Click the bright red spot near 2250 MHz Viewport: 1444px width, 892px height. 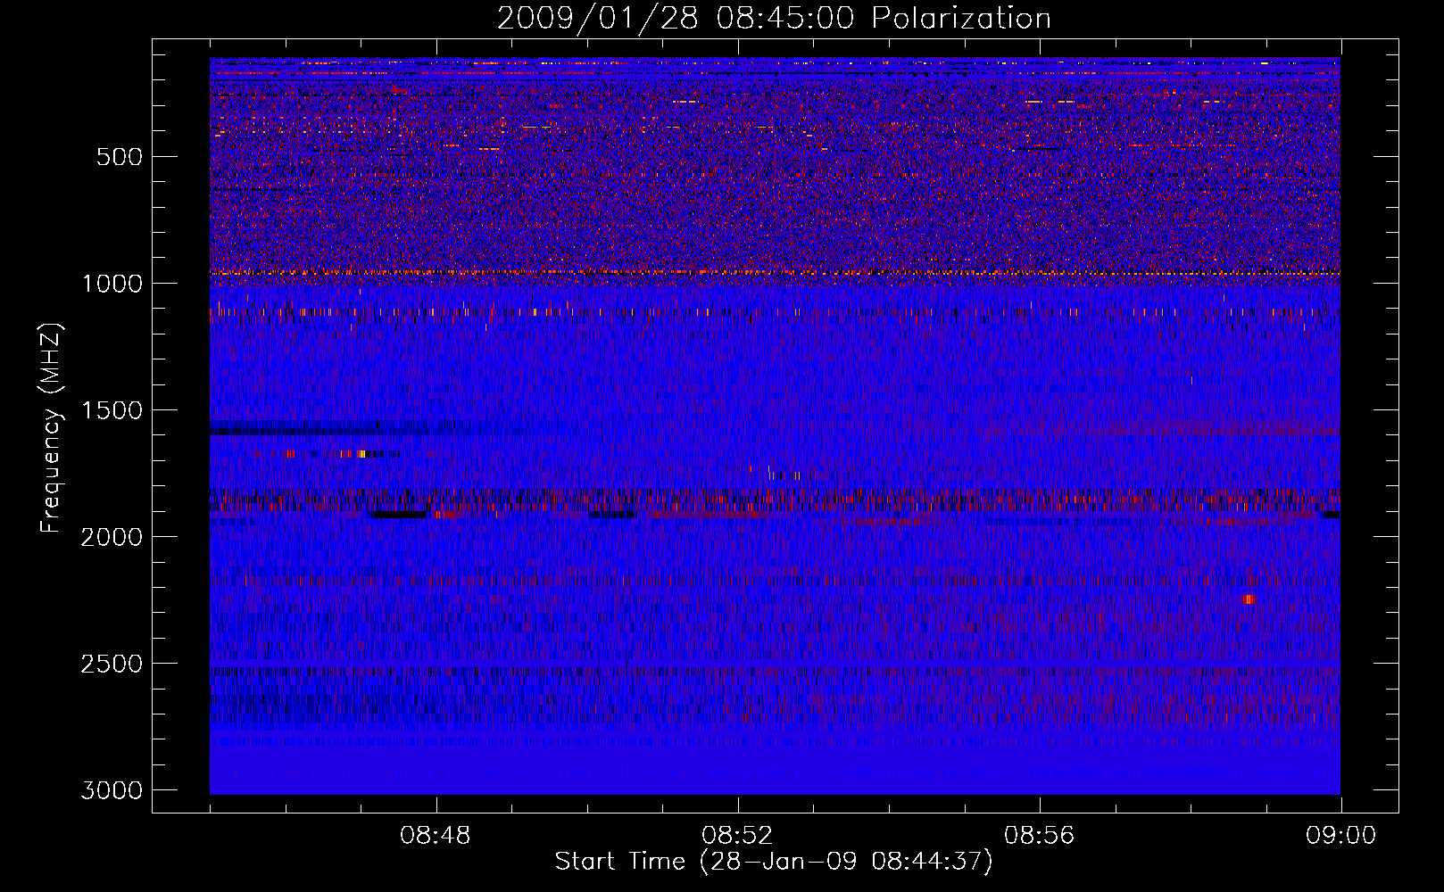point(1249,599)
